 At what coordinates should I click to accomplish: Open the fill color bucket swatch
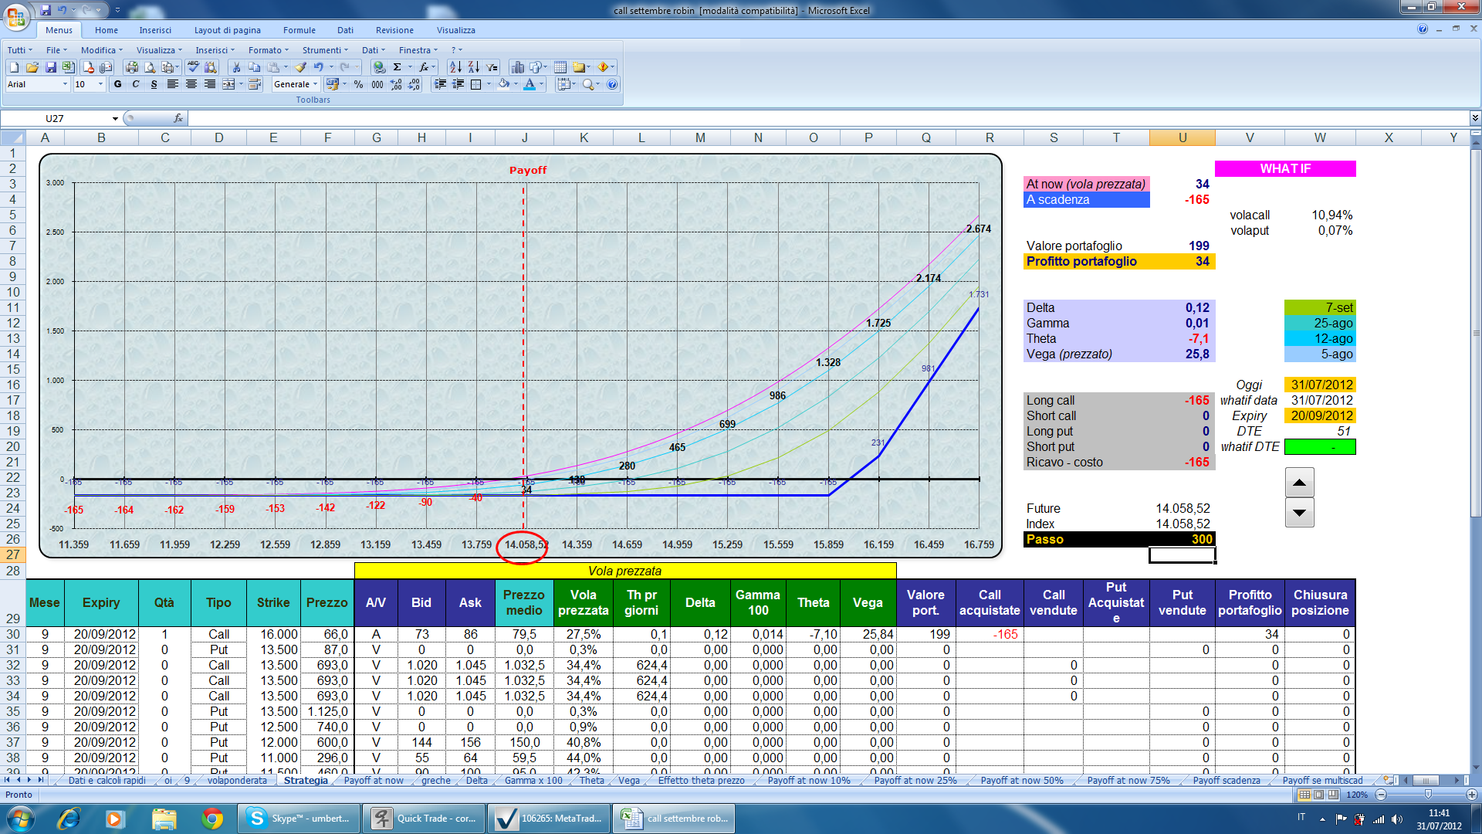click(503, 85)
